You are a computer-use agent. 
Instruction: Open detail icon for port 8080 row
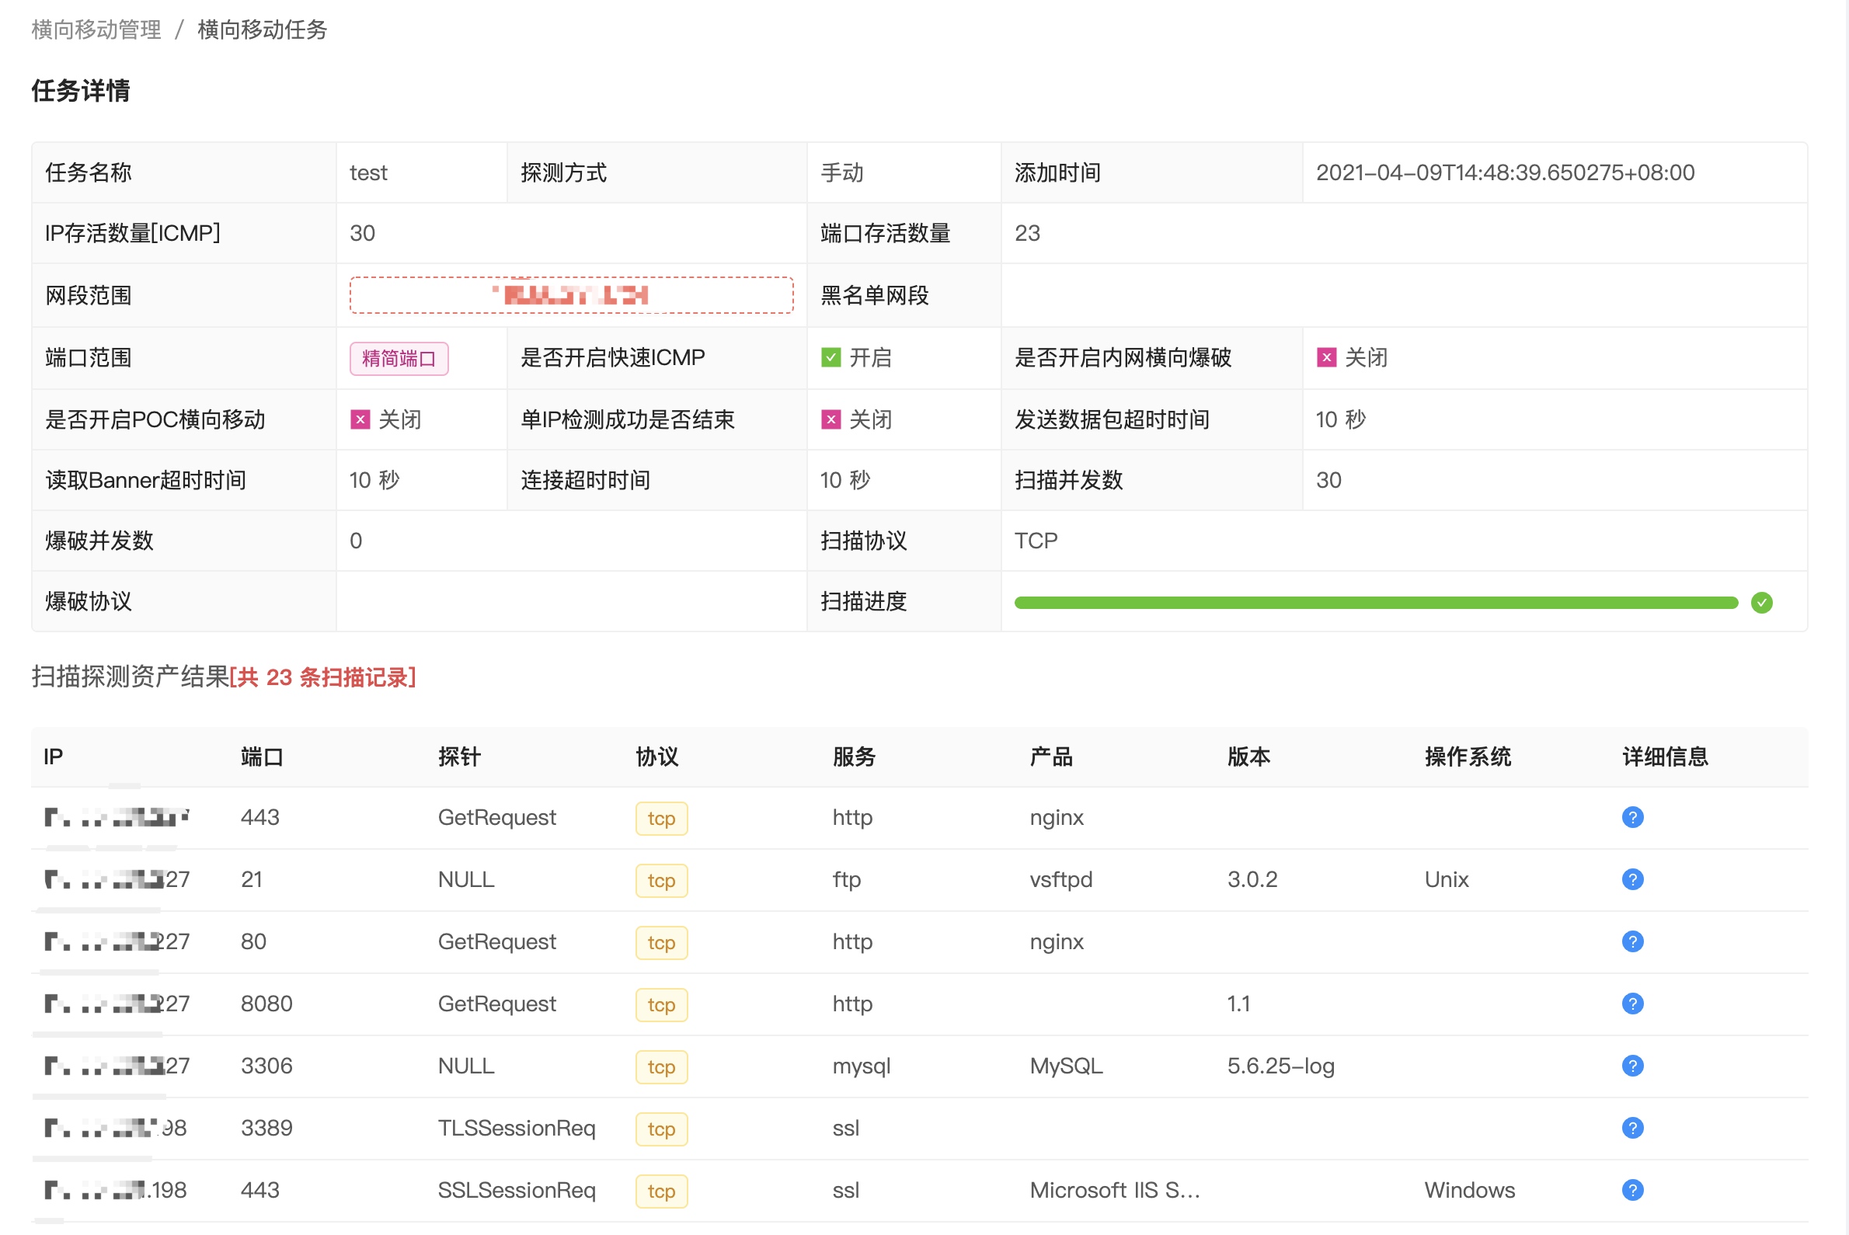[x=1632, y=1004]
